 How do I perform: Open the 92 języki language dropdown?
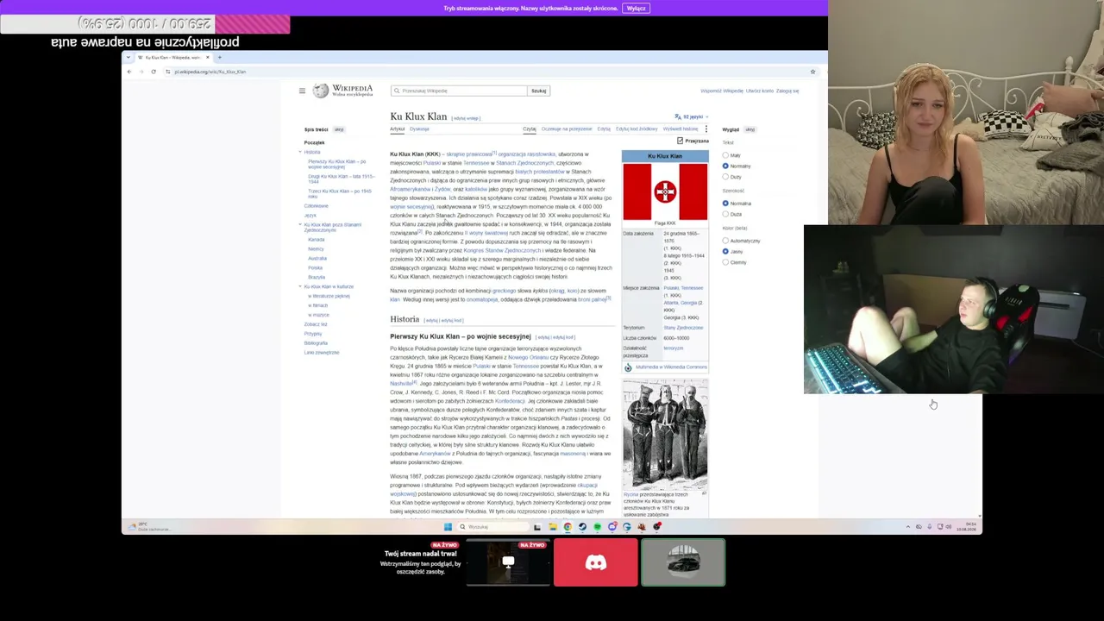(692, 117)
